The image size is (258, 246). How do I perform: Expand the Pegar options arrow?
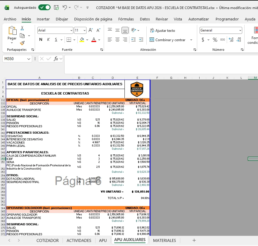pos(12,43)
